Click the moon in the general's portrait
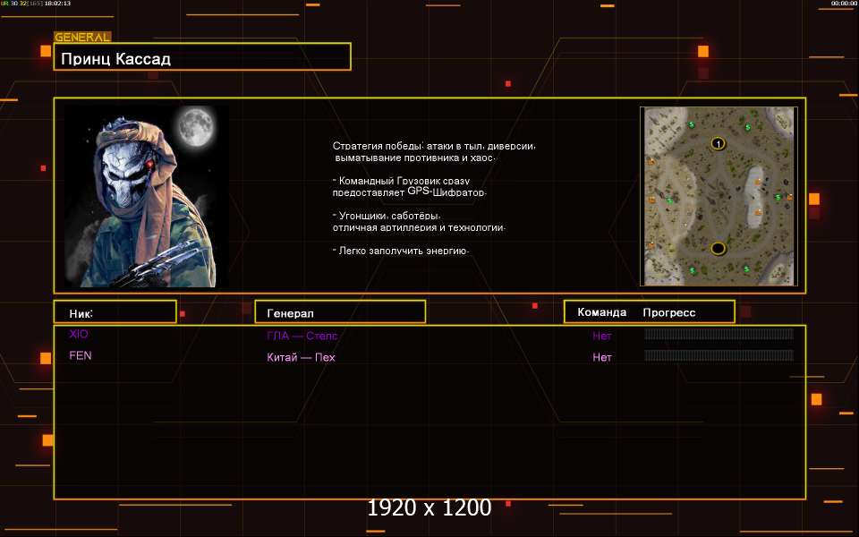The height and width of the screenshot is (537, 859). pyautogui.click(x=196, y=127)
